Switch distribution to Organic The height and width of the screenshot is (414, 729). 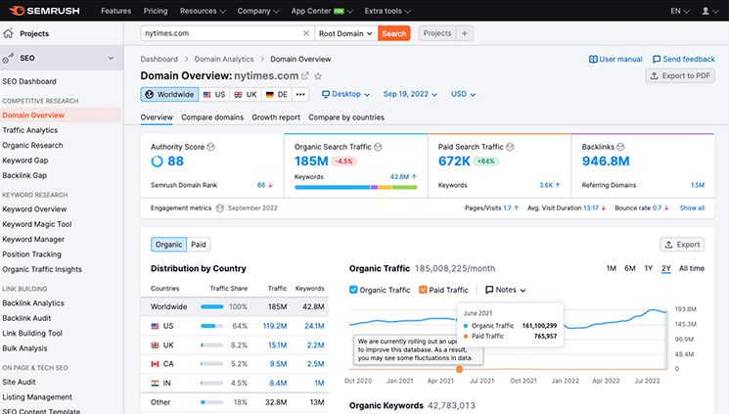[x=168, y=245]
